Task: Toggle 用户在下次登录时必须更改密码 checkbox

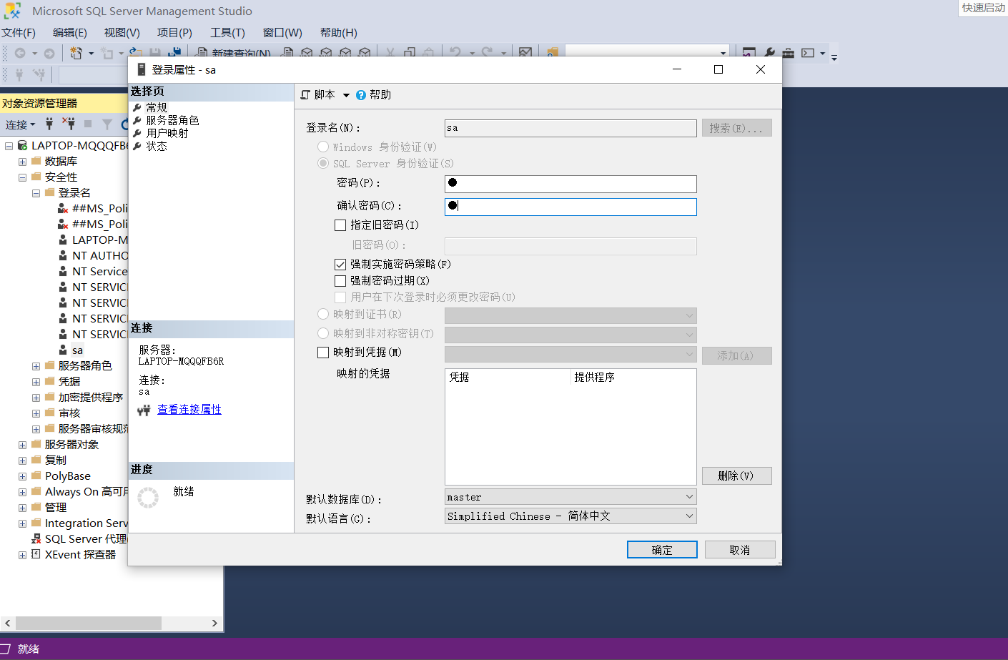Action: (340, 297)
